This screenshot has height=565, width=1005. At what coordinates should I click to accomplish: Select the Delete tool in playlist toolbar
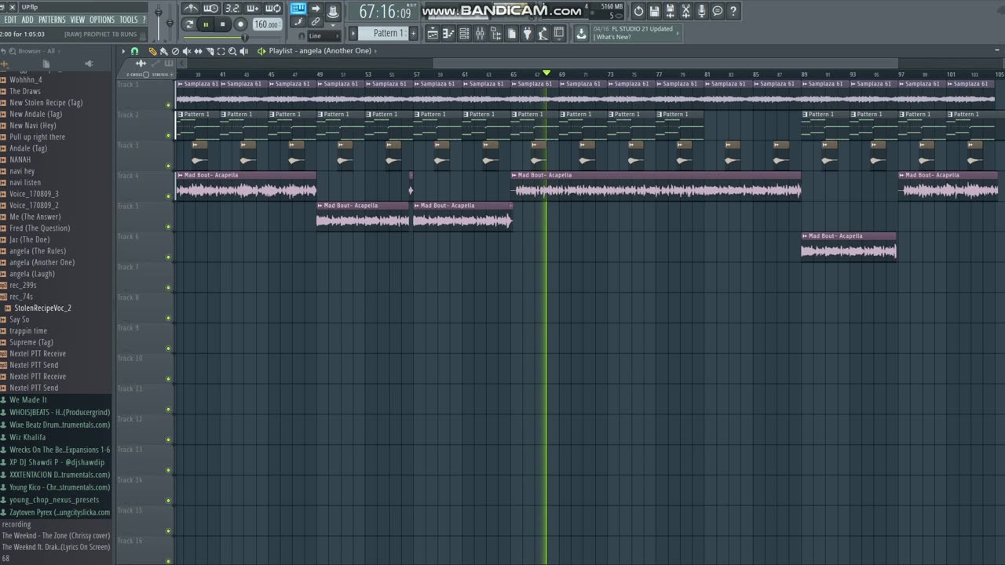point(175,51)
